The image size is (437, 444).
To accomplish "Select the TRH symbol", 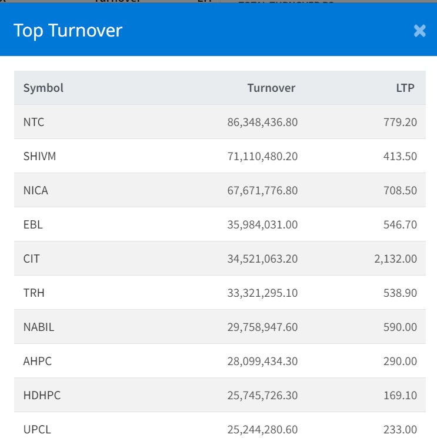I will (33, 293).
